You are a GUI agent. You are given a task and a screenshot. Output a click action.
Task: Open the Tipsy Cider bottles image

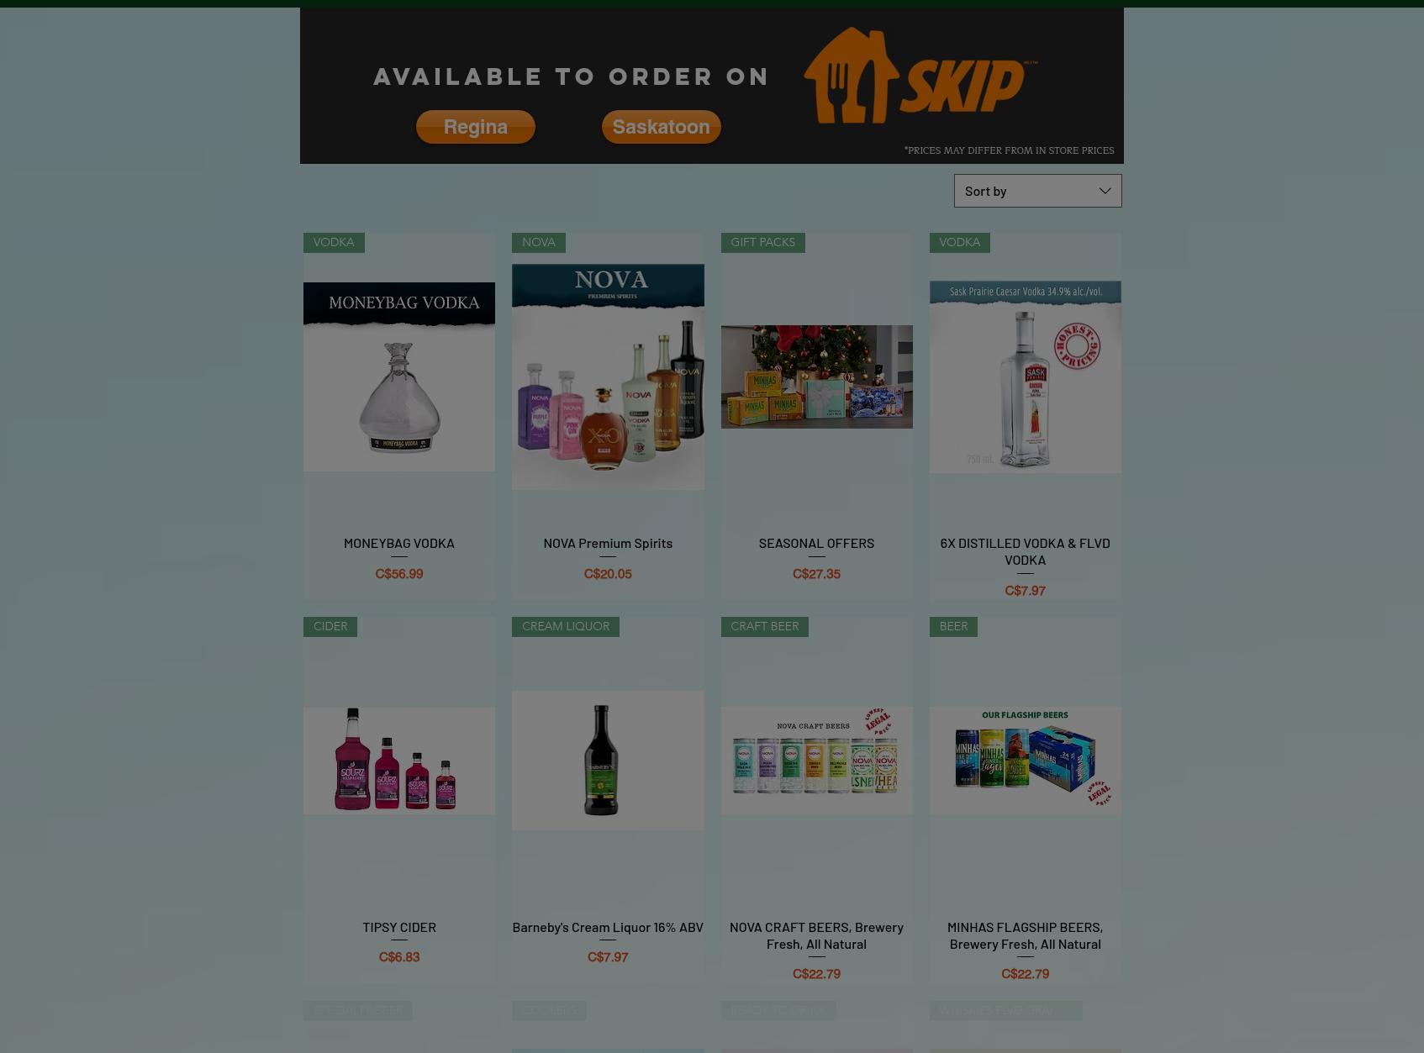point(399,761)
